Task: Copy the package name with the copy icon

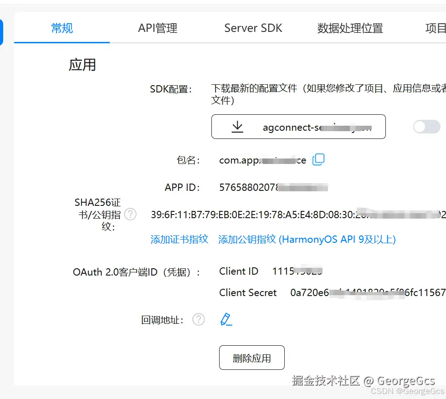Action: point(318,159)
